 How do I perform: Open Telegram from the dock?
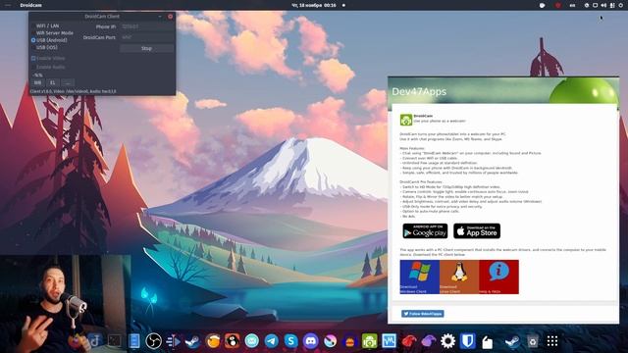coord(272,341)
